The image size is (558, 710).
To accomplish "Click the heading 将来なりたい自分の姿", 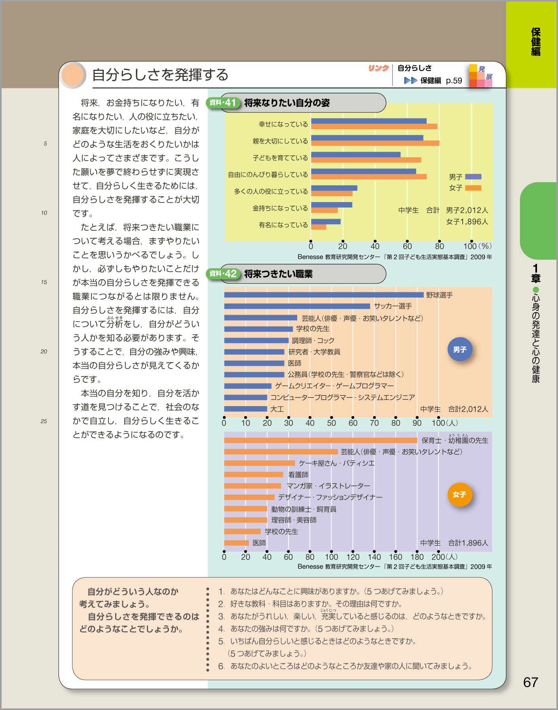I will (x=287, y=103).
